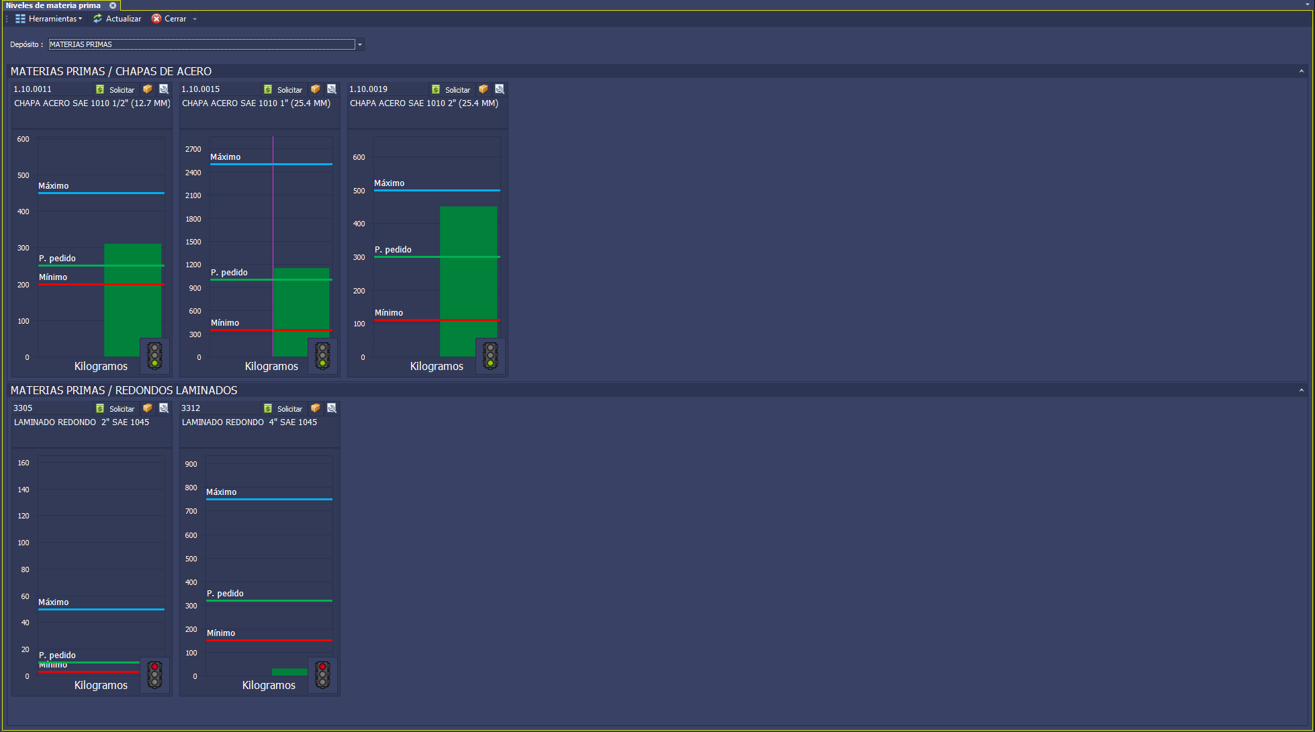Screen dimensions: 1315x732
Task: Click the box icon for item 3312
Action: (316, 408)
